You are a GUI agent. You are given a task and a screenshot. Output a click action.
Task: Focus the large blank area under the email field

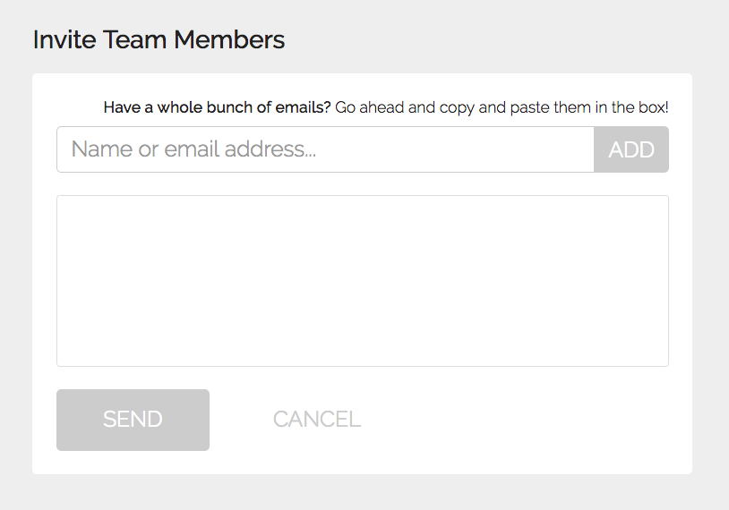(x=362, y=280)
